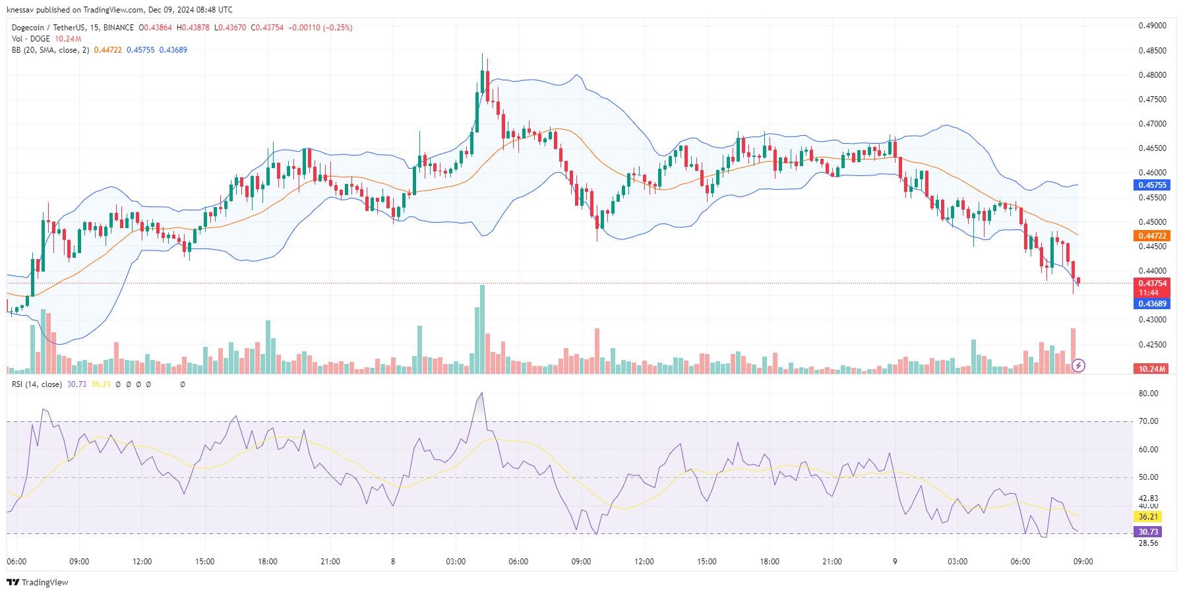The height and width of the screenshot is (594, 1183).
Task: Click orange 0.44722 value in BB legend
Action: point(108,50)
